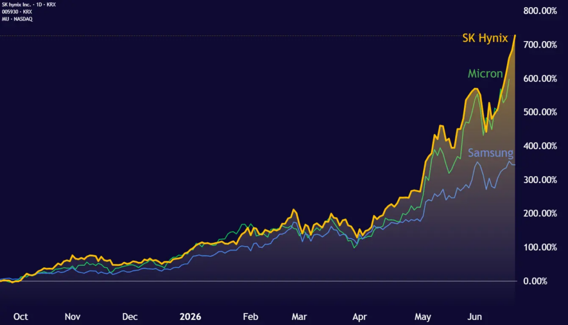Click the 'May' time axis label
This screenshot has height=325, width=568.
click(423, 317)
